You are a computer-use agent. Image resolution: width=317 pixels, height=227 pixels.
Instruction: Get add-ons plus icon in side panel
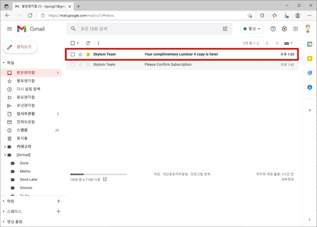pos(310,110)
